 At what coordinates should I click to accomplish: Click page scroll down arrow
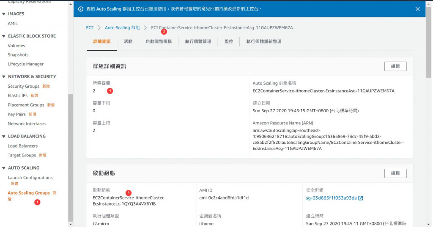point(428,224)
